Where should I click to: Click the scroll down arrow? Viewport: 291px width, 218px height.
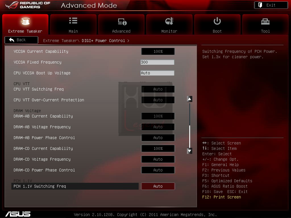tap(190, 151)
